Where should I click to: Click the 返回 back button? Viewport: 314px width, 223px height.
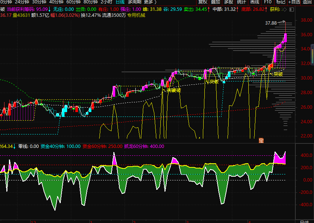tap(307, 2)
